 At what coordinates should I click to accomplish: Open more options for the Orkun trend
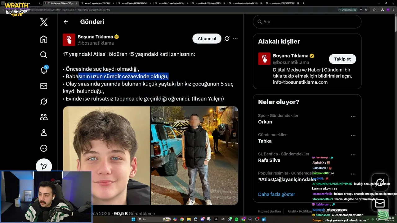[353, 116]
